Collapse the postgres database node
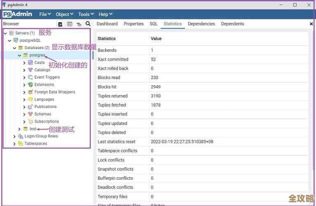The image size is (316, 206). click(x=19, y=55)
